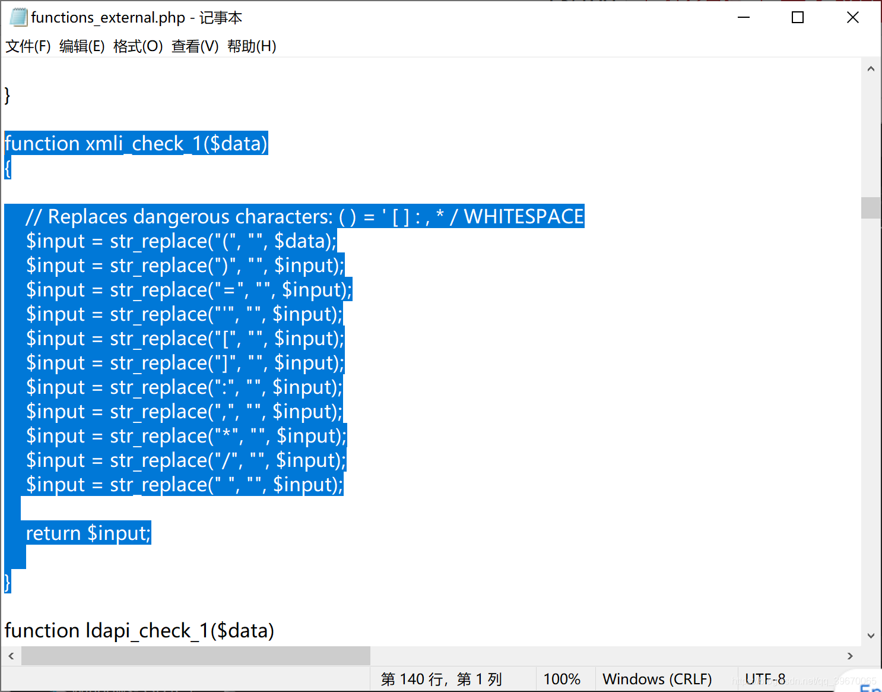Image resolution: width=882 pixels, height=692 pixels.
Task: Click the horizontal scrollbar right arrow
Action: (x=850, y=656)
